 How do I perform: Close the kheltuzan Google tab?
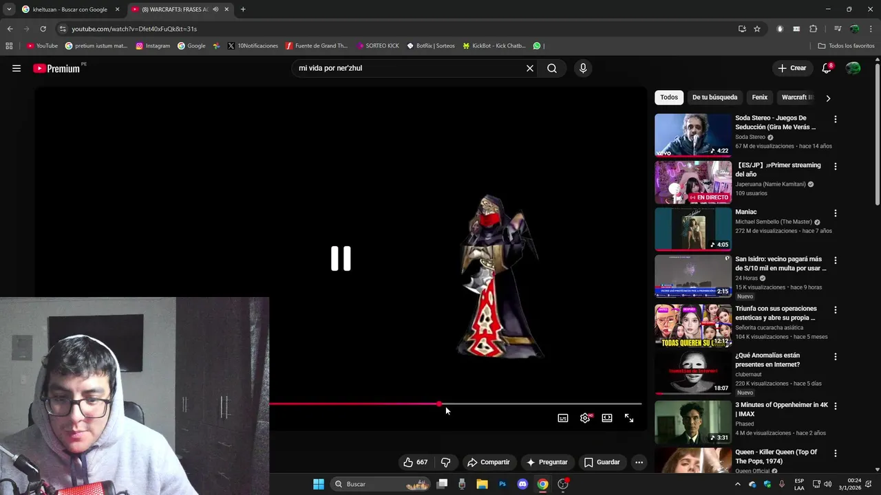click(117, 10)
